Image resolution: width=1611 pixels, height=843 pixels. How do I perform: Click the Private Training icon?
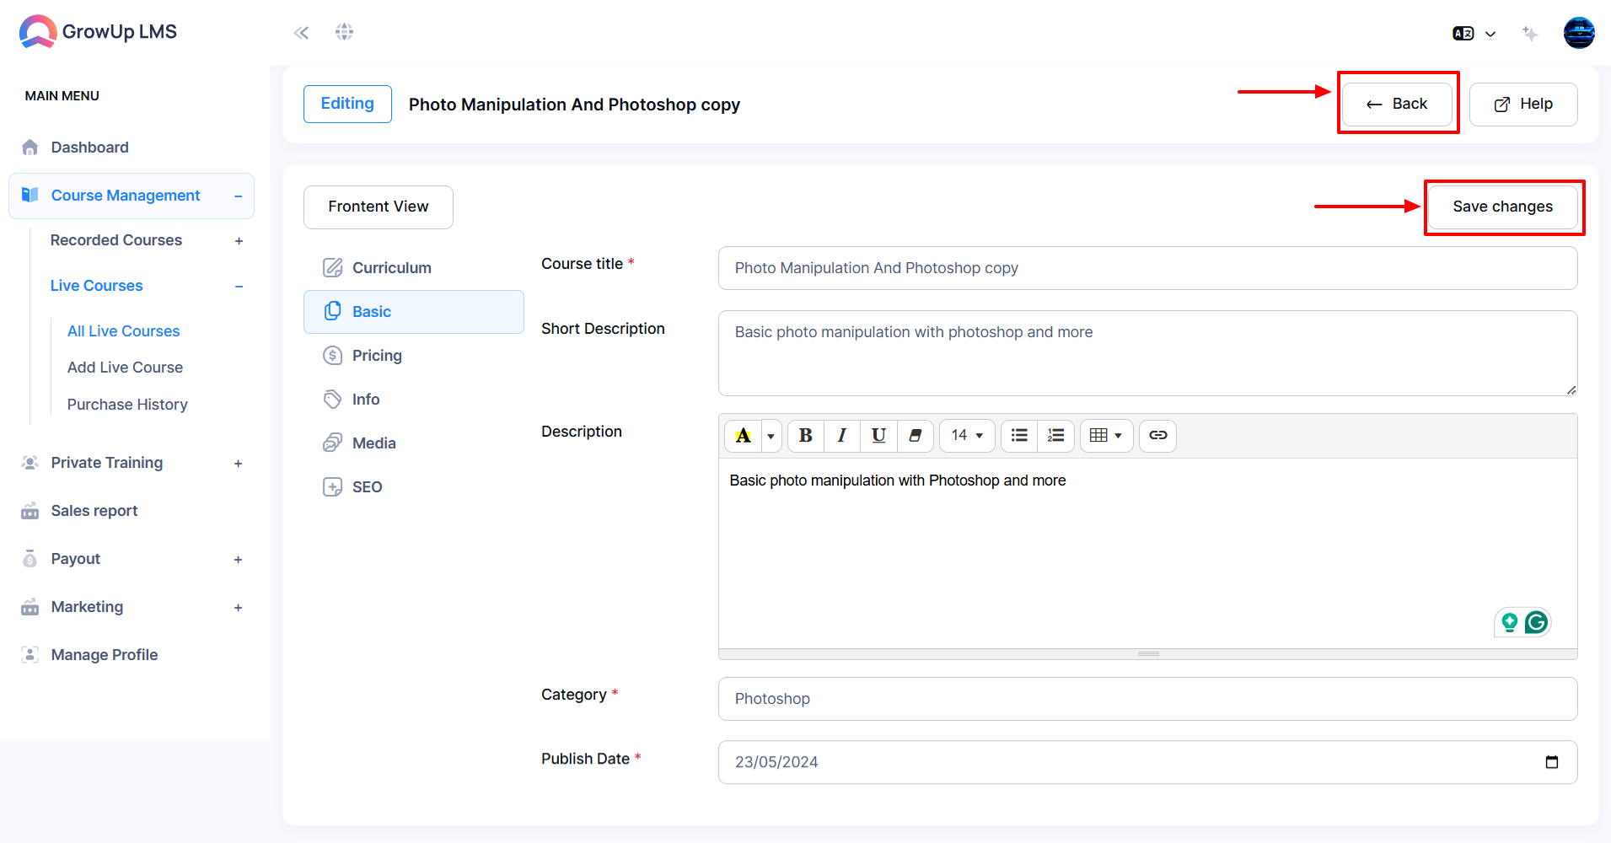point(30,463)
